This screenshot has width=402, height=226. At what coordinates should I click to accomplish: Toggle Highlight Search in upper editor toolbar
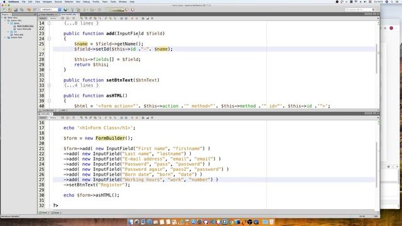[x=95, y=18]
